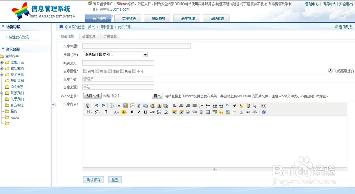Open the font size dropdown
Viewport: 355px width, 194px height.
pyautogui.click(x=106, y=112)
